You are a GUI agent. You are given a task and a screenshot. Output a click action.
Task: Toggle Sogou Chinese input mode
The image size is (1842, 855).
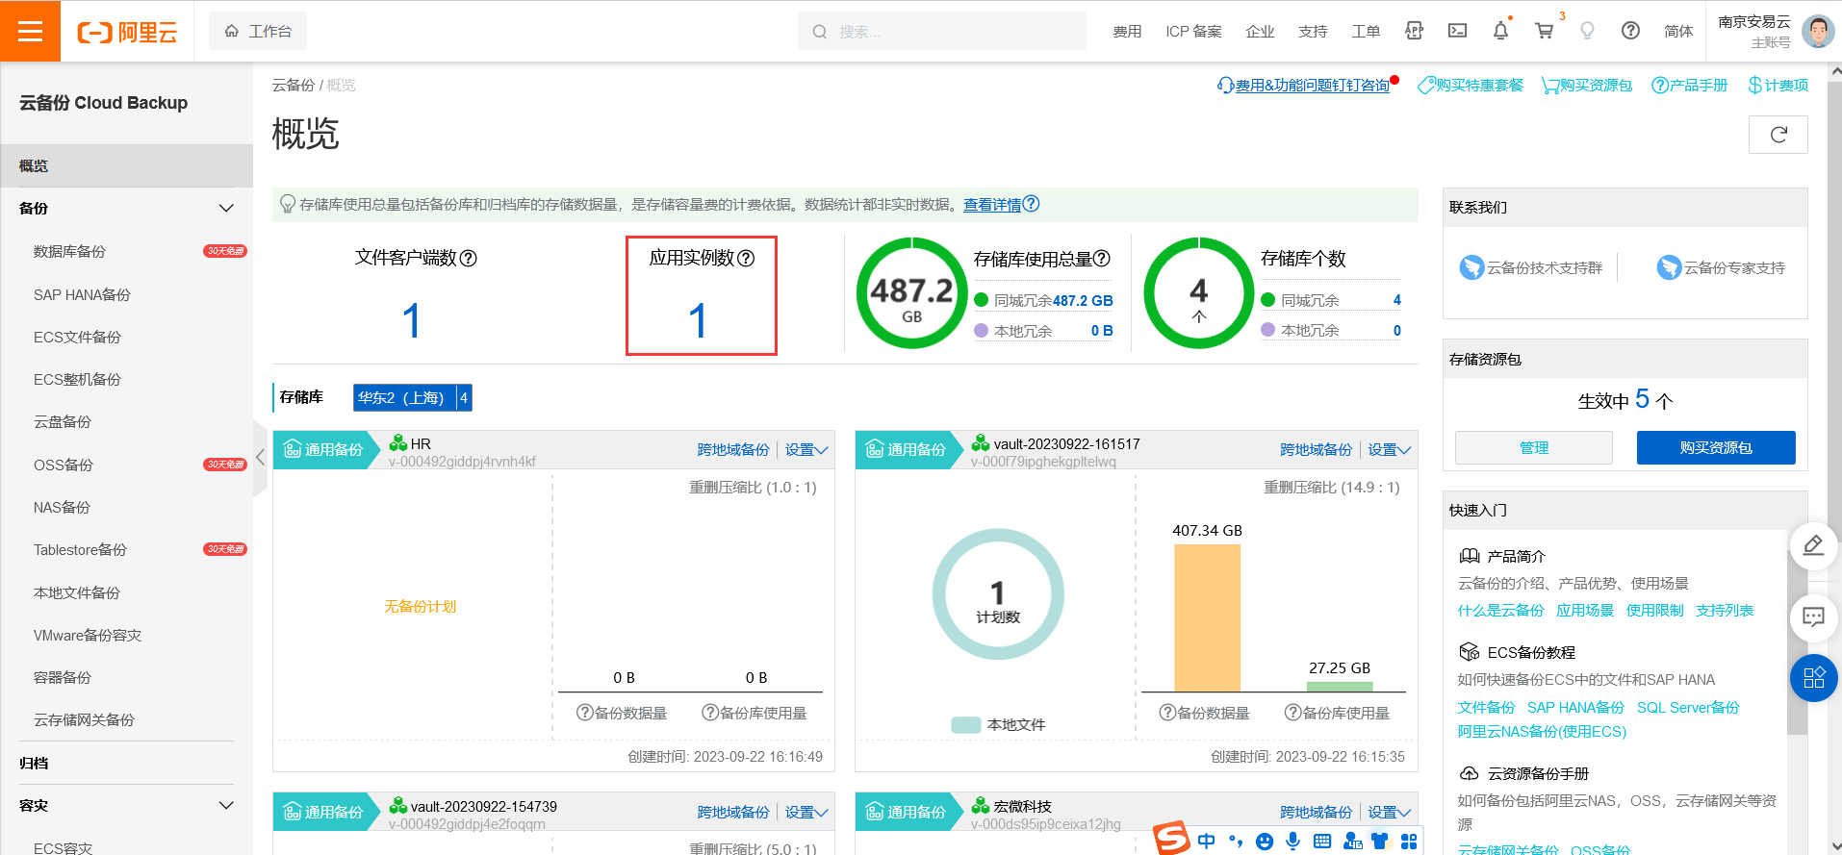[x=1206, y=842]
